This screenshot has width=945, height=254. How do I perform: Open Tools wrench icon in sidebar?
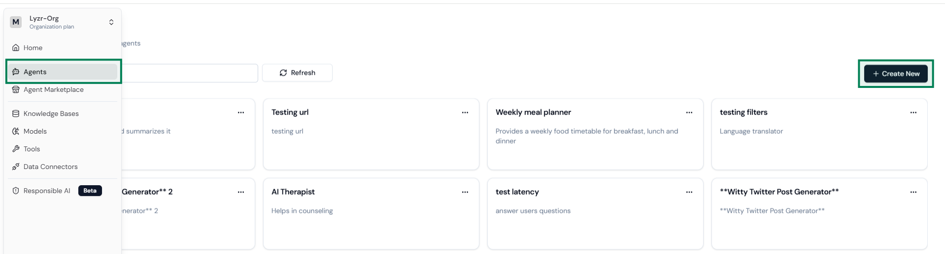coord(16,149)
